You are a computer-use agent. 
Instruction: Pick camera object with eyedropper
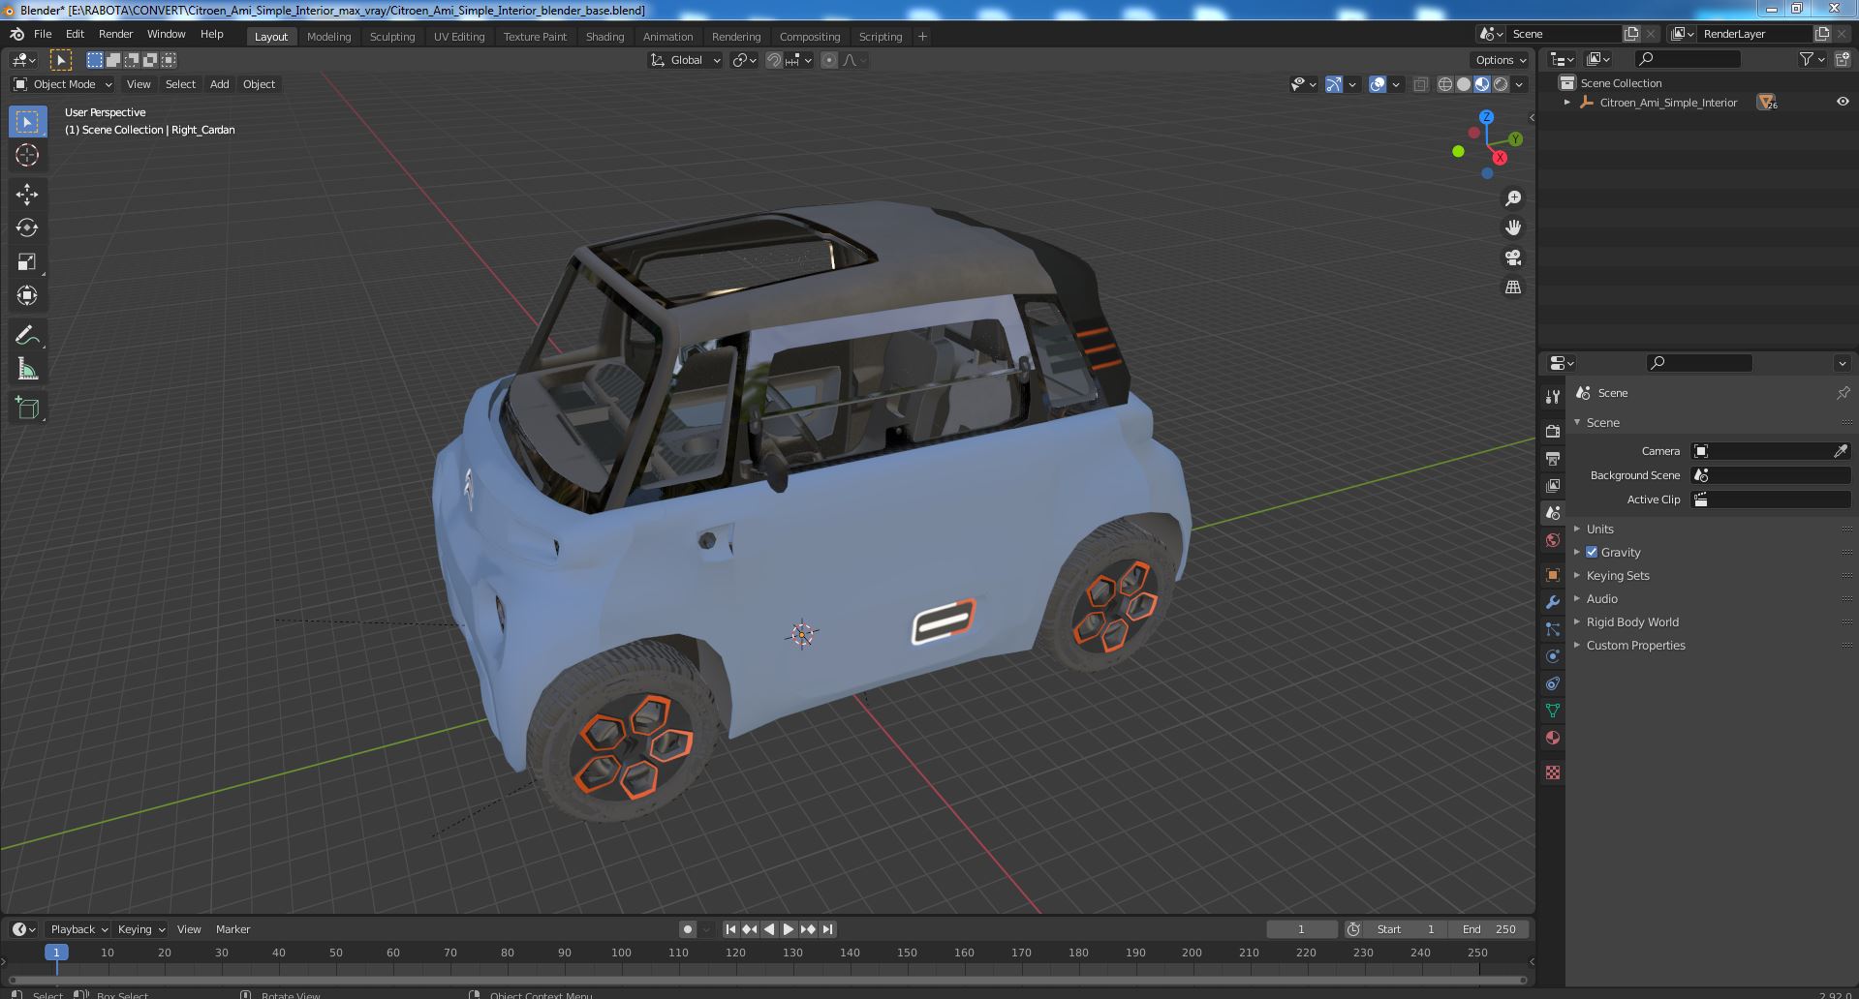[x=1840, y=451]
